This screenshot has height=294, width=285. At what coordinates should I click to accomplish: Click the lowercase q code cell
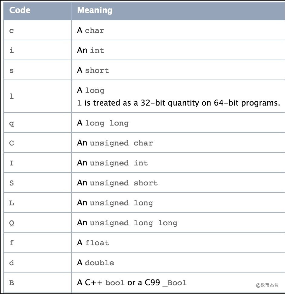tap(12, 123)
